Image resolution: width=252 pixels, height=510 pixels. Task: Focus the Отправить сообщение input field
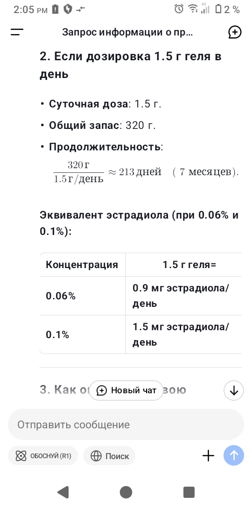coord(126,425)
